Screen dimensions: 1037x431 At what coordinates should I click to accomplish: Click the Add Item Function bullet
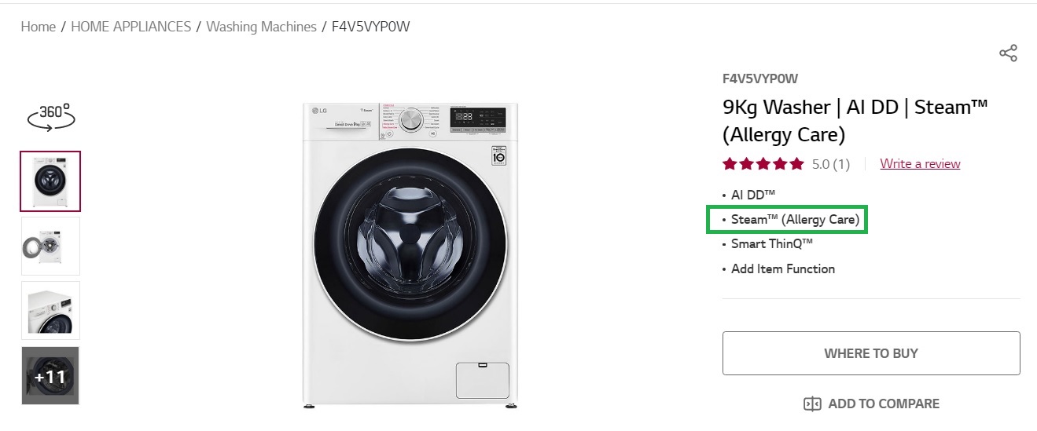click(782, 268)
